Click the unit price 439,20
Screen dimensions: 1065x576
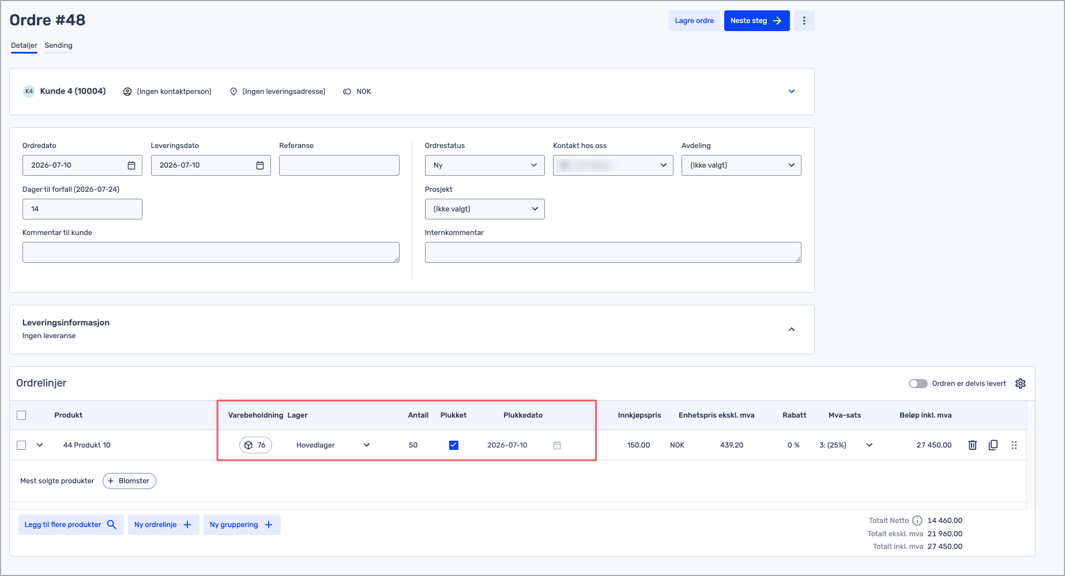coord(732,445)
